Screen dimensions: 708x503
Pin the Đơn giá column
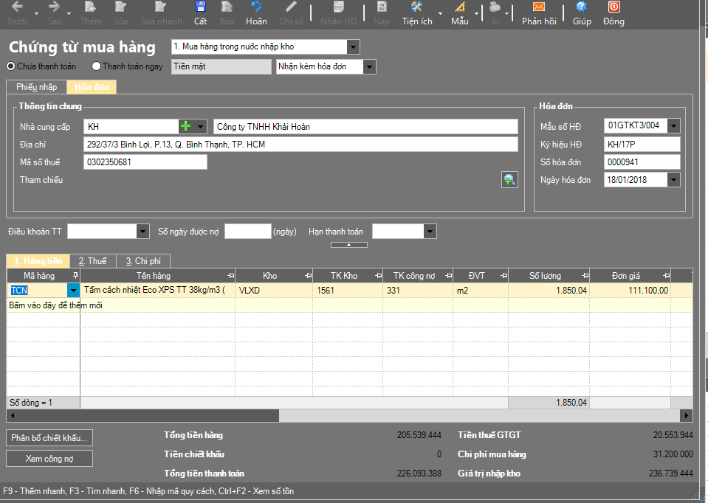(x=666, y=275)
